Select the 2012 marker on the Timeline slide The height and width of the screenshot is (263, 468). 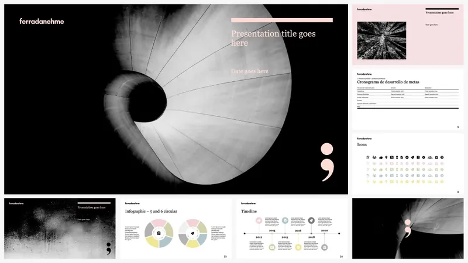(x=259, y=237)
